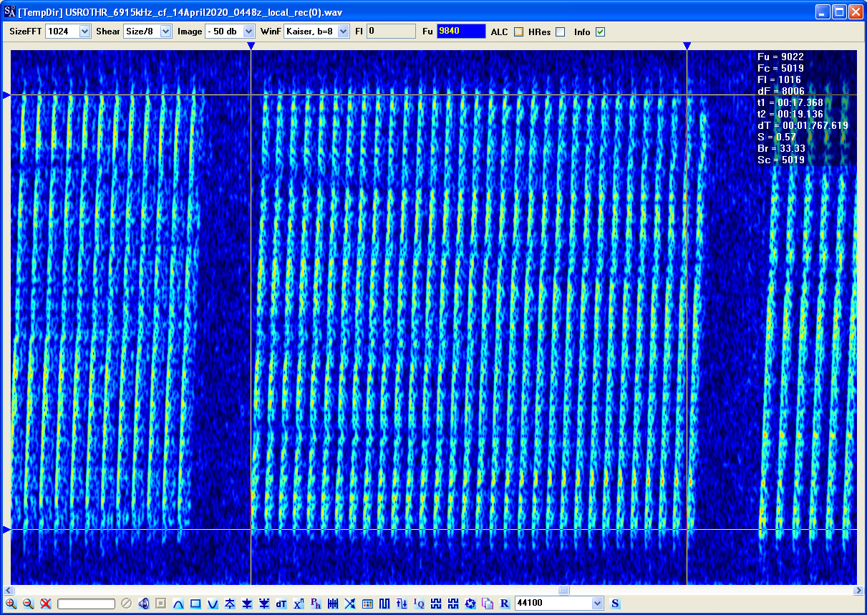Minimize the window
The width and height of the screenshot is (867, 615).
pyautogui.click(x=823, y=11)
